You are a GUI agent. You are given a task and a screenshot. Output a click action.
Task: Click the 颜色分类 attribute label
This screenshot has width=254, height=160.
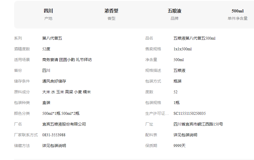[x=22, y=113]
